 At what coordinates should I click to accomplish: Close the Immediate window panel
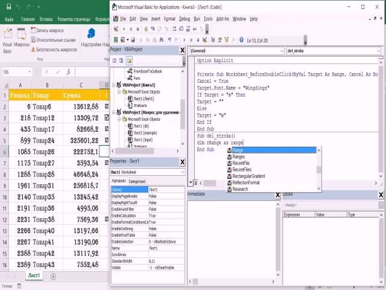pos(277,194)
